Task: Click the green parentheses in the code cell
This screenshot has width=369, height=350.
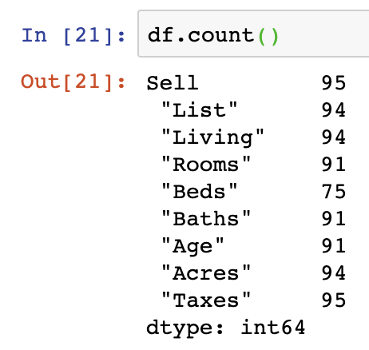Action: coord(268,36)
